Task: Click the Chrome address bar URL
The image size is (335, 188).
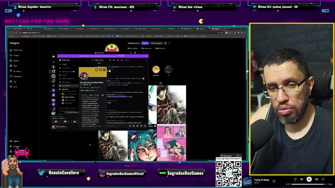Action: [x=31, y=33]
